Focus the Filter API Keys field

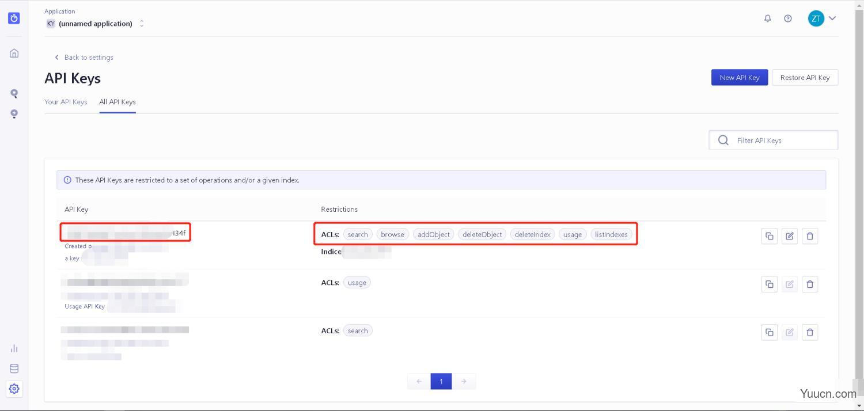tap(773, 140)
